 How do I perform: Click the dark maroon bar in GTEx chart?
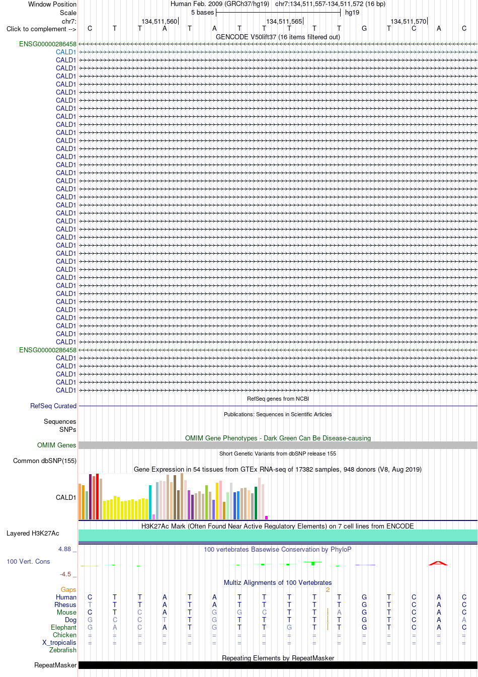click(x=91, y=497)
